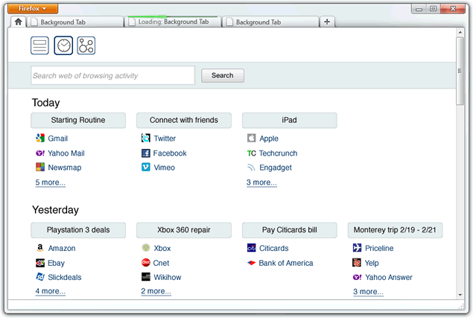
Task: Click the Amazon favicon icon
Action: coord(40,249)
